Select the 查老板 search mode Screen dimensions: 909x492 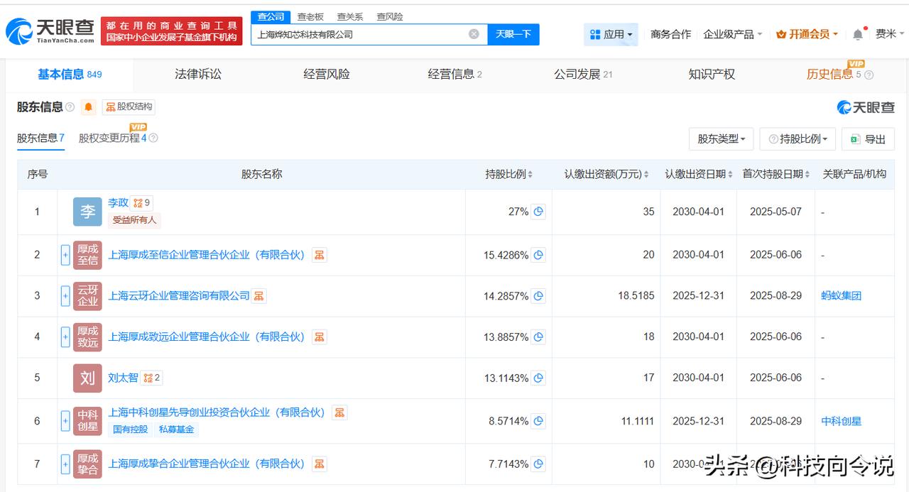tap(310, 16)
